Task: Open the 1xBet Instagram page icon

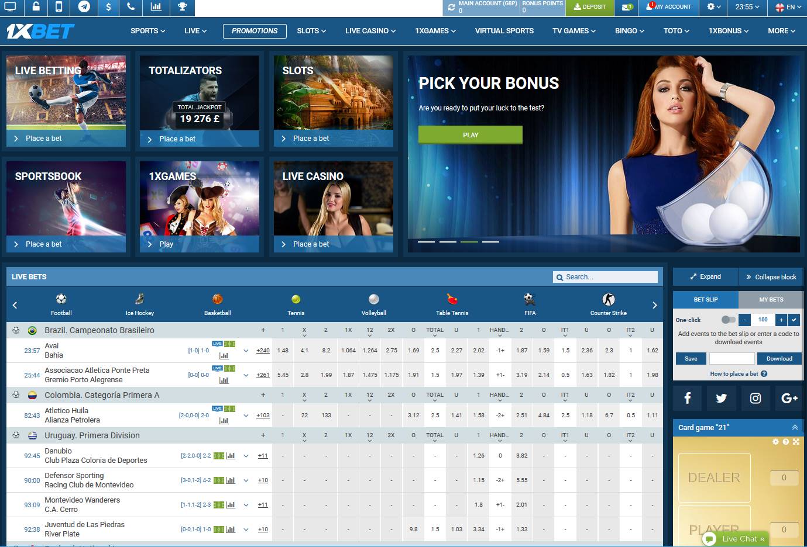Action: (x=756, y=398)
